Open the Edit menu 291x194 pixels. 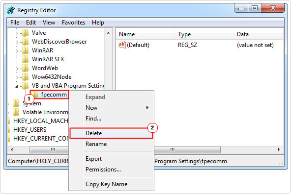[x=31, y=23]
